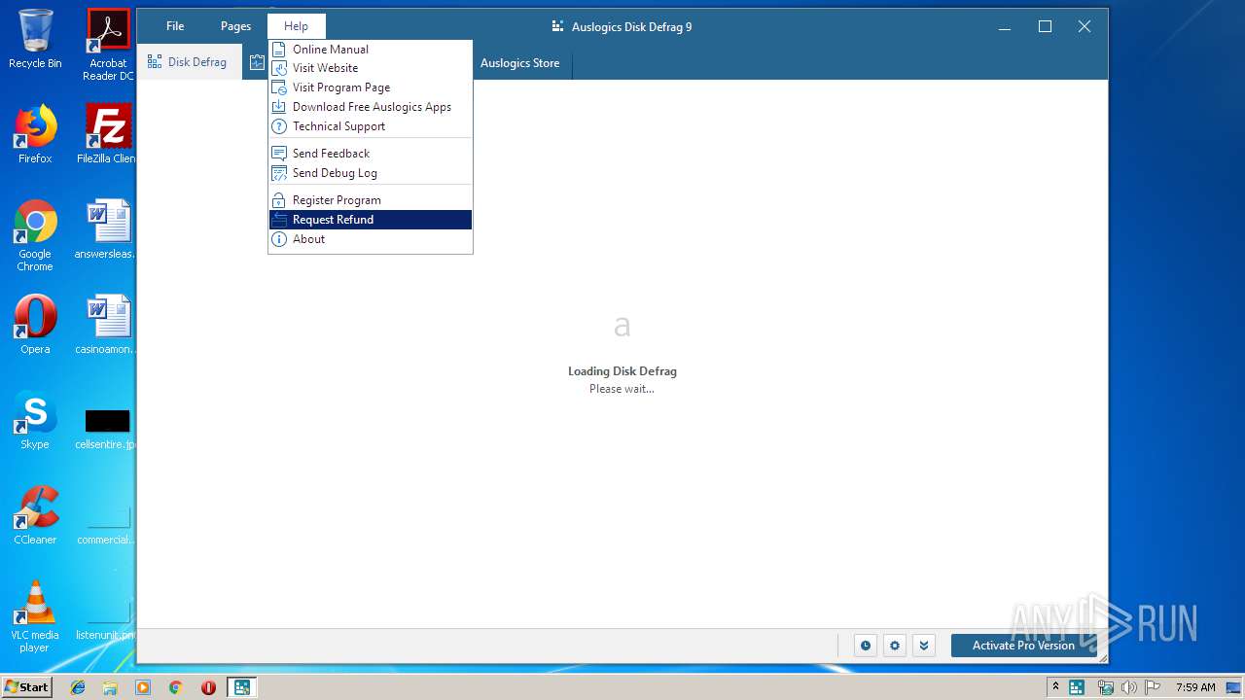Click the Send Feedback chat icon
The height and width of the screenshot is (700, 1245).
(279, 154)
